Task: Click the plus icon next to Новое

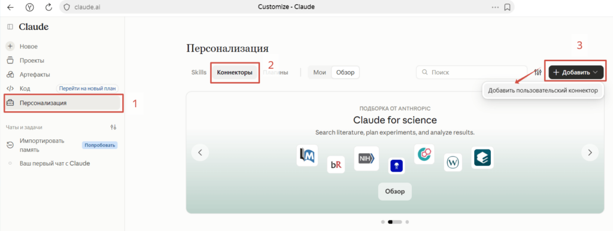Action: click(11, 47)
